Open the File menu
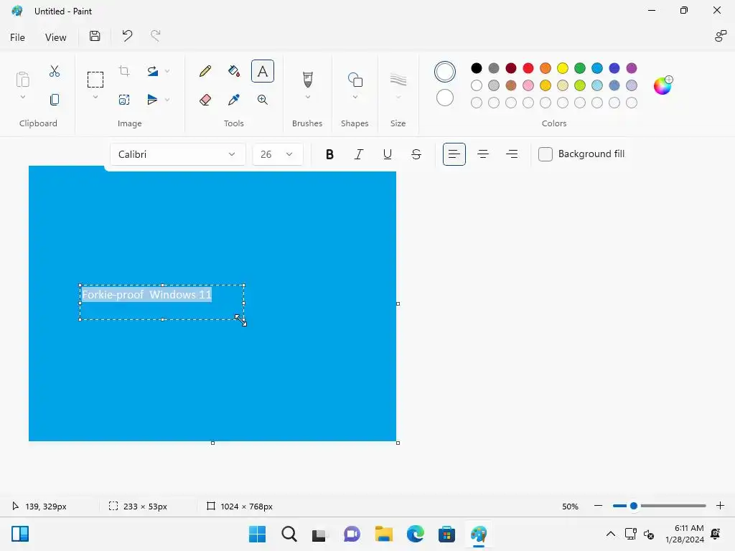Viewport: 735px width, 551px height. (17, 37)
